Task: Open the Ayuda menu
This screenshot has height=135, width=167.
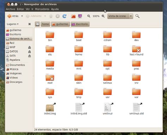Action: tap(55, 9)
